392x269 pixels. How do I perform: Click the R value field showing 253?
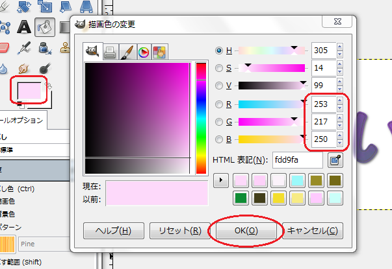pos(324,104)
